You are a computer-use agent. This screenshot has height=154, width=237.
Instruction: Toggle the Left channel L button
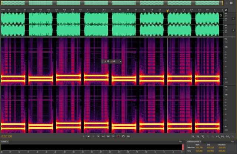coord(233,18)
